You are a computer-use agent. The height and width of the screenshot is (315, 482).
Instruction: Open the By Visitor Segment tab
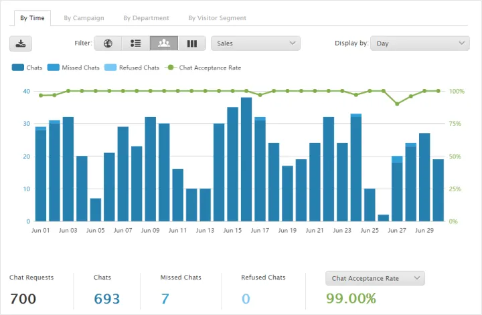pos(217,18)
